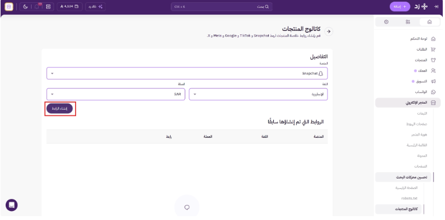
Task: Open الثيمات themes submenu item
Action: (x=422, y=114)
